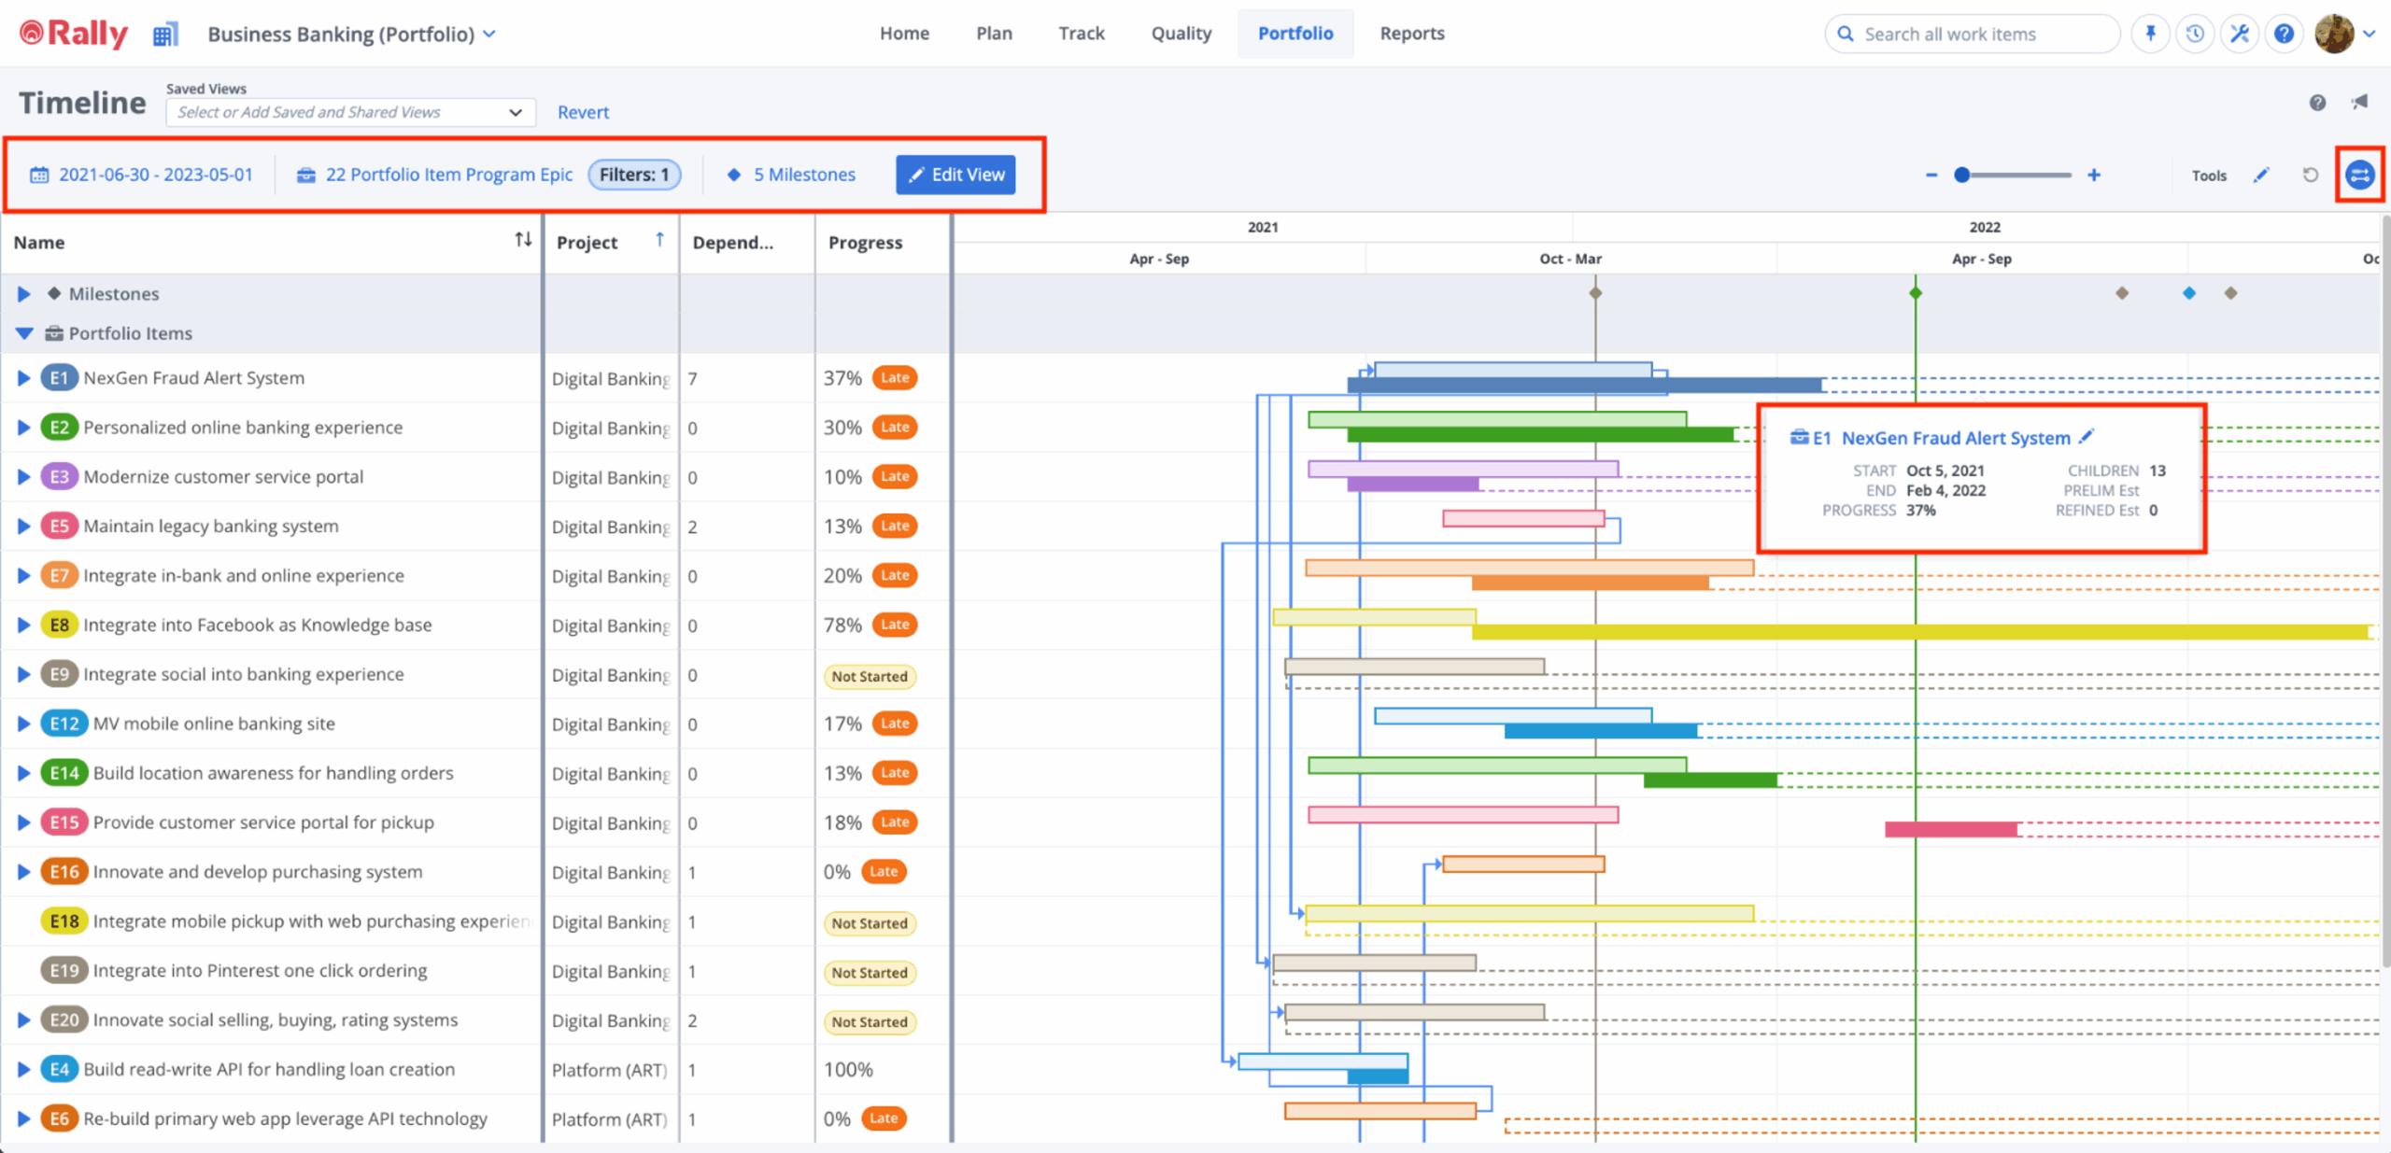
Task: Click the reset refresh icon near Tools
Action: coord(2311,175)
